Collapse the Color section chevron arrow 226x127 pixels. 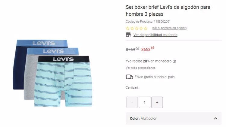(x=216, y=118)
